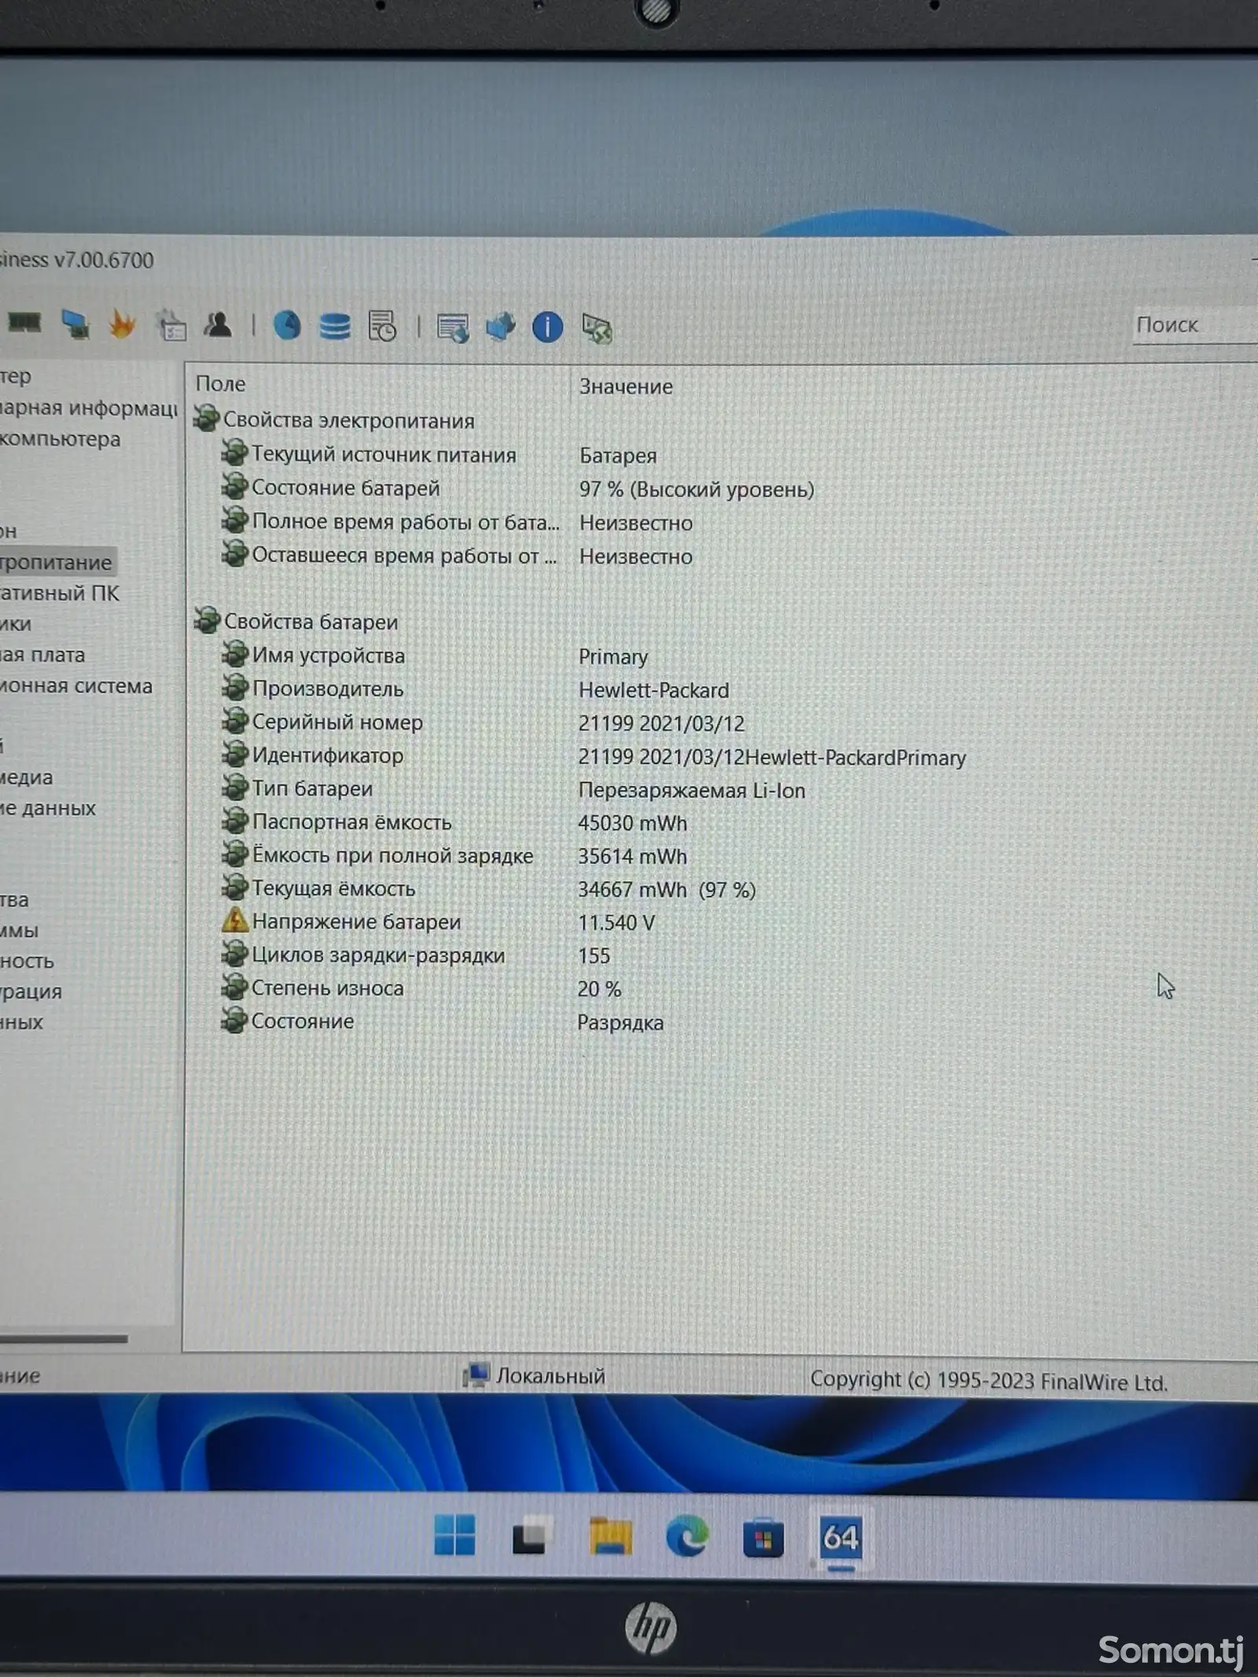
Task: Click the green refresh-arrows monitor icon
Action: [597, 328]
